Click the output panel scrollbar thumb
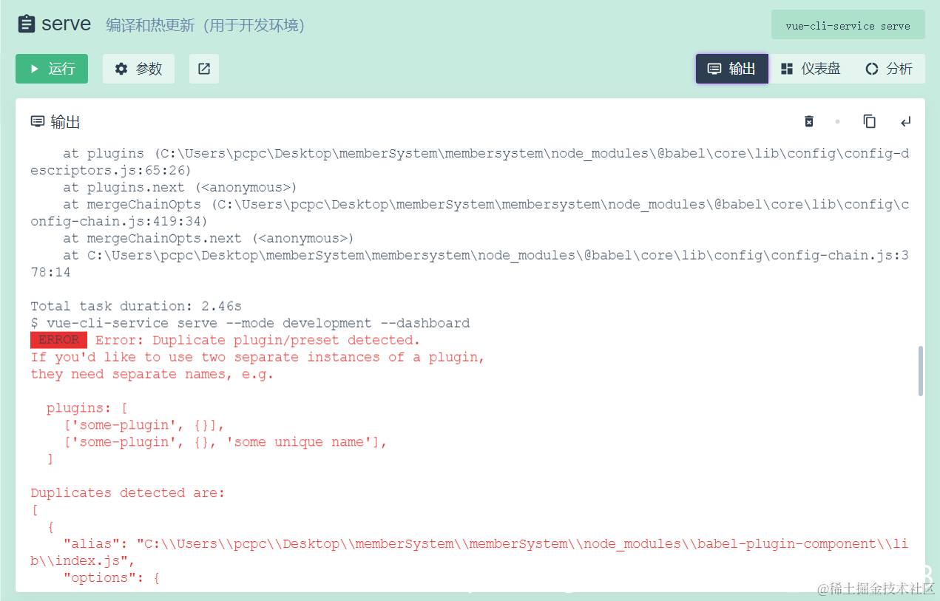Viewport: 940px width, 601px height. 921,370
